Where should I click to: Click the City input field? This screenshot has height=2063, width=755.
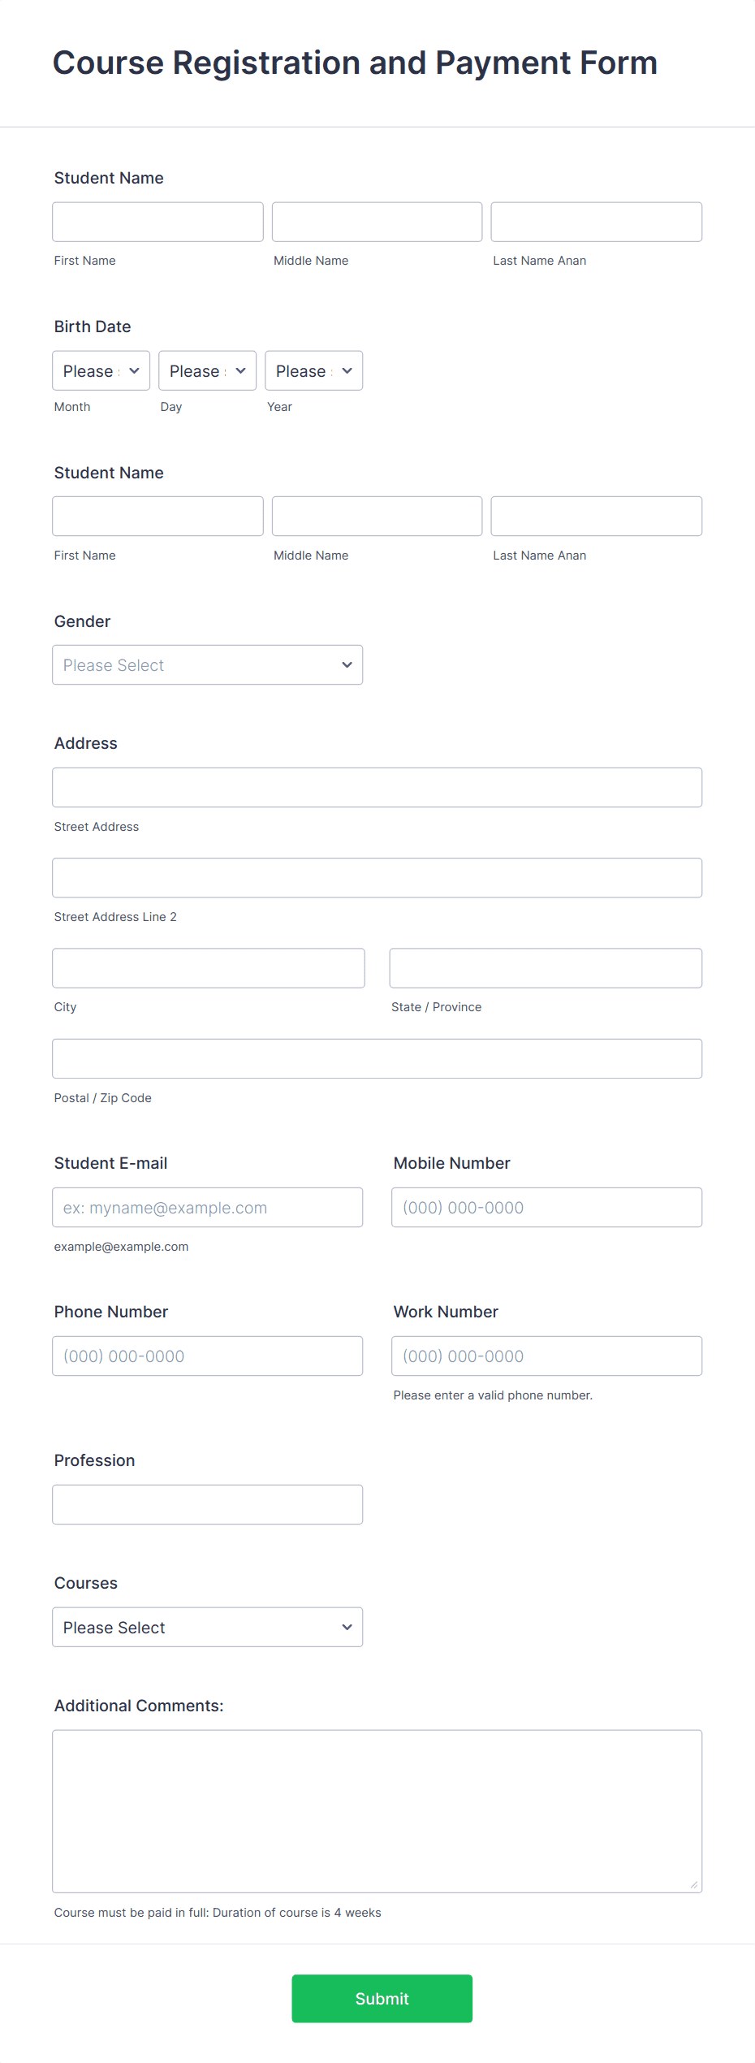tap(209, 968)
